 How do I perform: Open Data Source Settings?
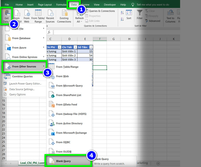tap(24, 89)
